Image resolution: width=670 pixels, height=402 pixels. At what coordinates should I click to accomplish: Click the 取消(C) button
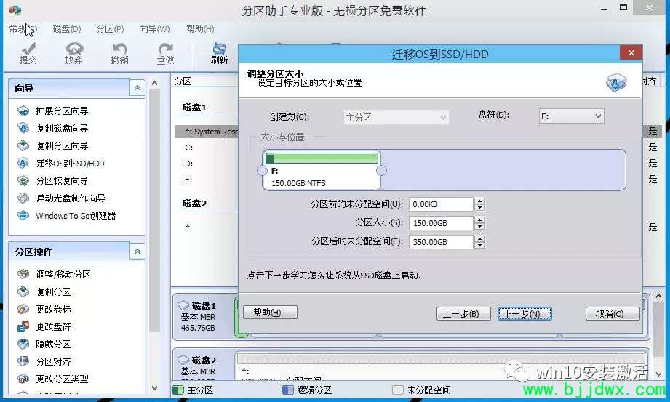[x=613, y=314]
